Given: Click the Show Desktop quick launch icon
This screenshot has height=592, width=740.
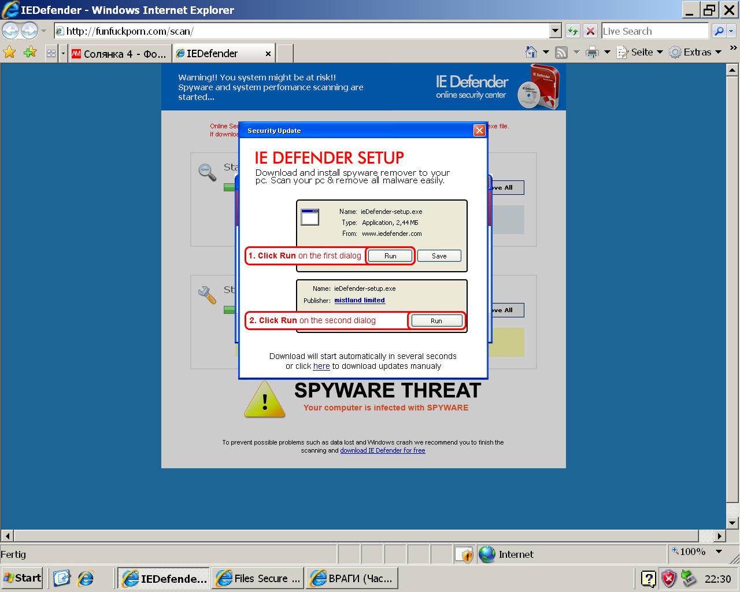Looking at the screenshot, I should coord(61,578).
